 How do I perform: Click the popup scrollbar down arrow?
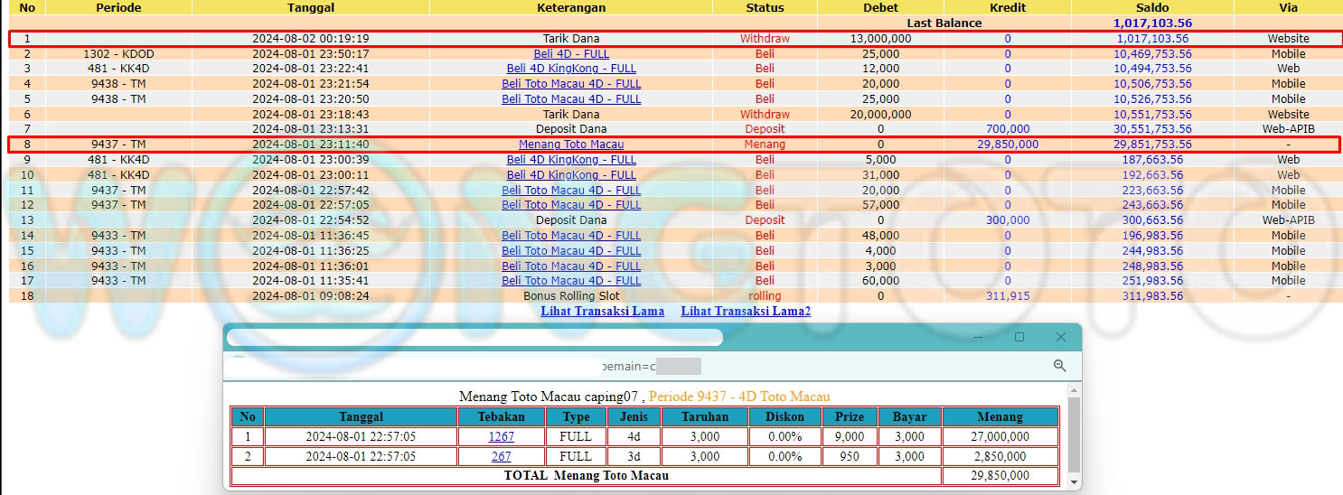click(x=1074, y=483)
